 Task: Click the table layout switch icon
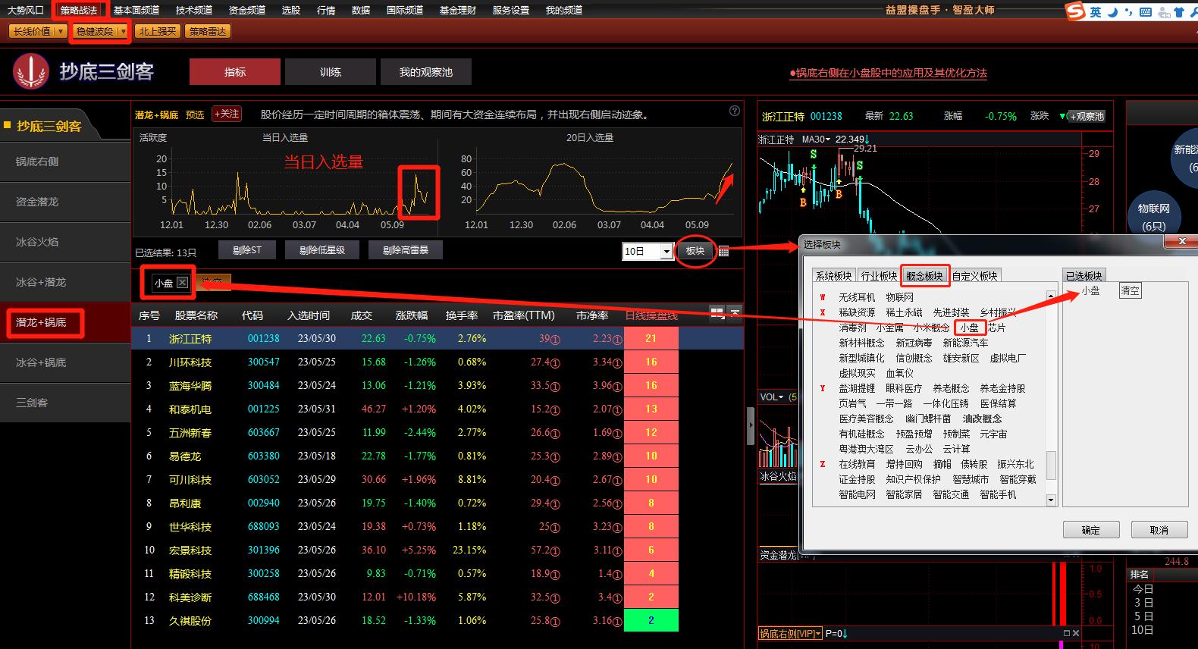click(717, 312)
